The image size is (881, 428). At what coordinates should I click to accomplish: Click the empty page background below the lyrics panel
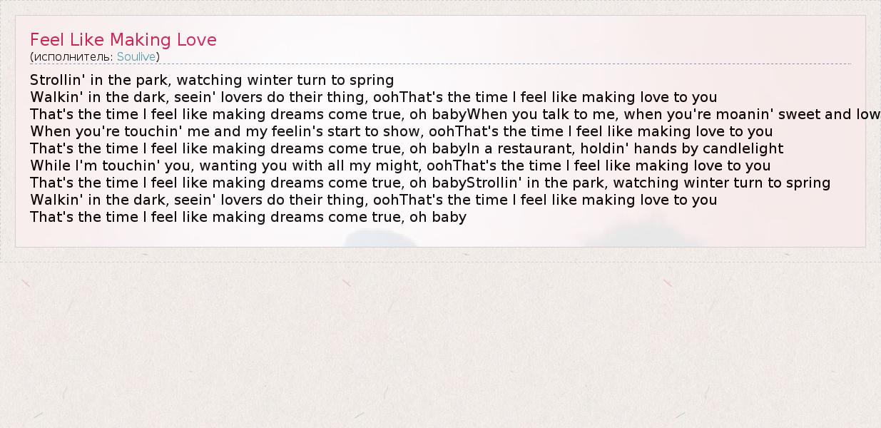click(x=440, y=342)
